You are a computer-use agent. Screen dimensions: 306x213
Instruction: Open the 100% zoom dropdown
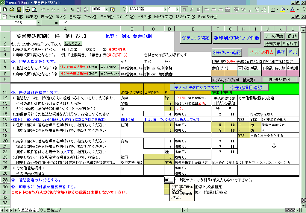click(107, 9)
